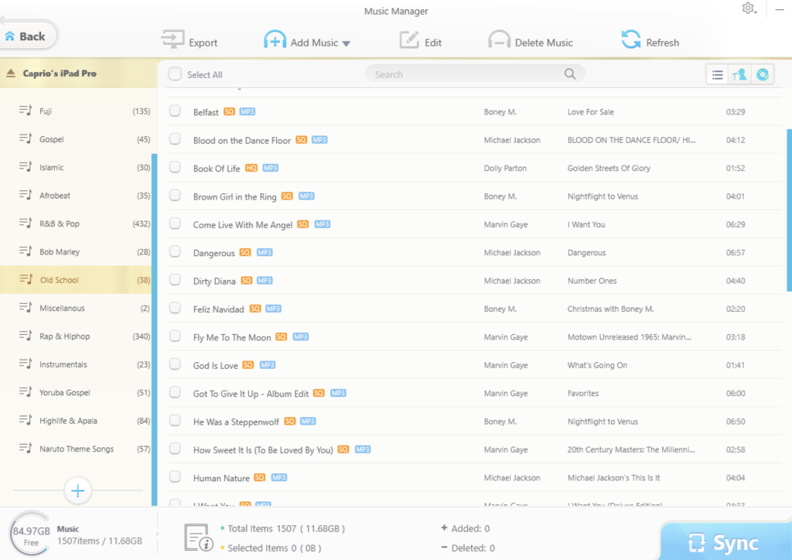Click duration 06:57 of Dangerous
This screenshot has width=792, height=560.
pos(735,252)
